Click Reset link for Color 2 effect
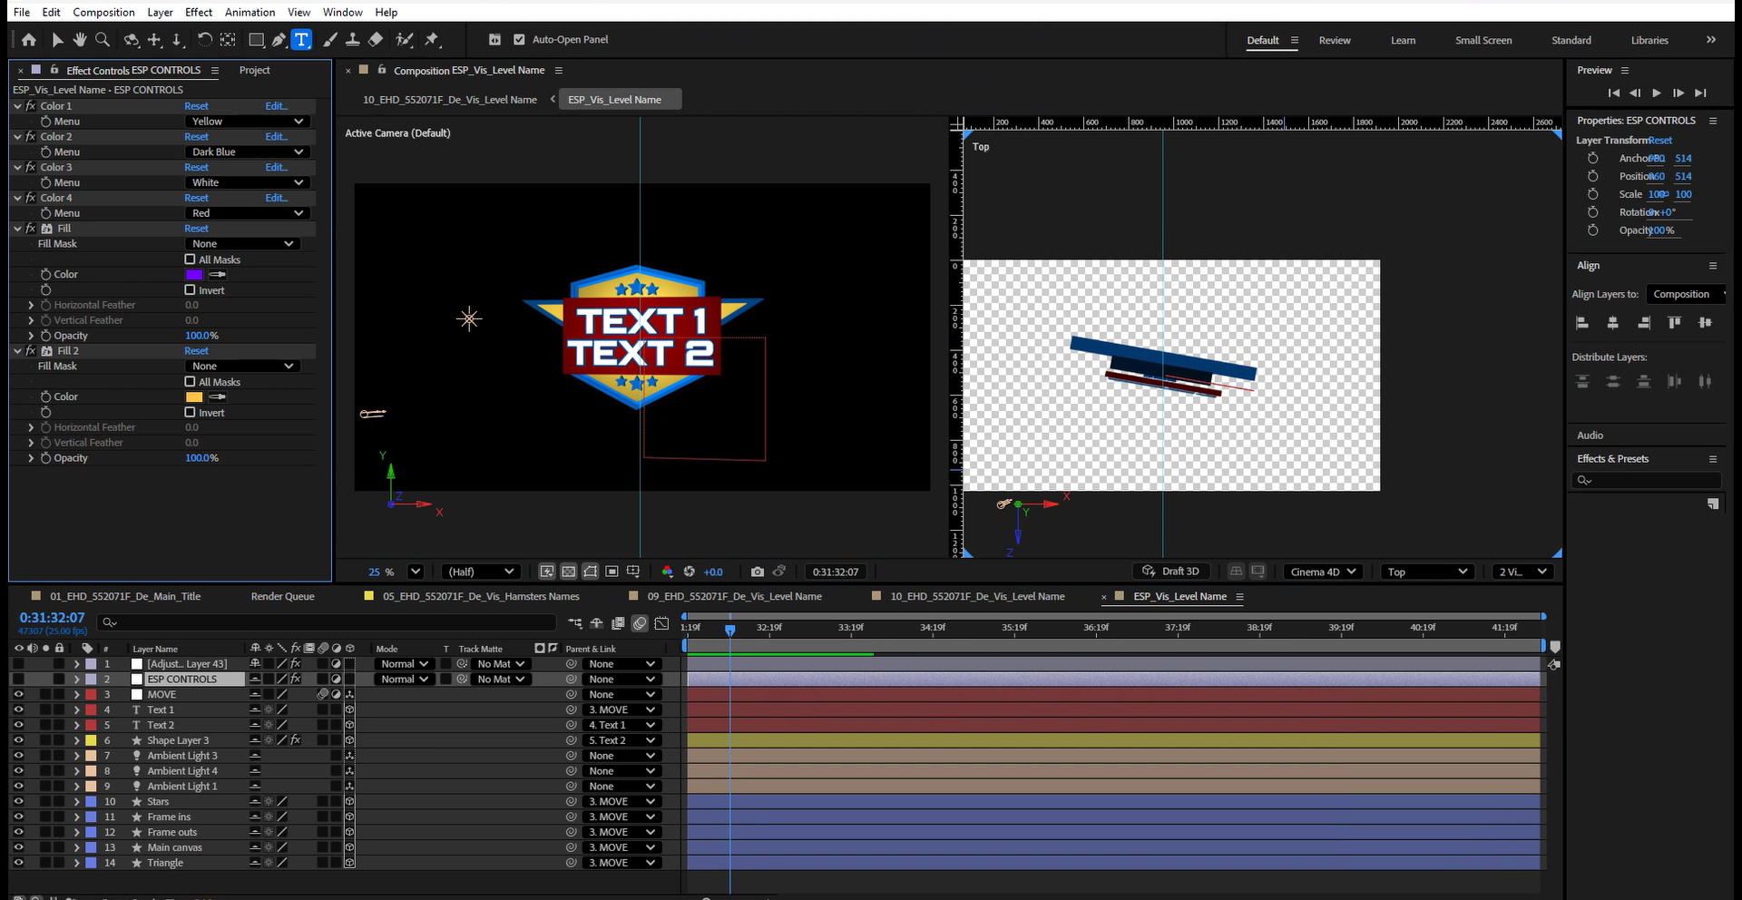This screenshot has width=1742, height=900. (196, 137)
